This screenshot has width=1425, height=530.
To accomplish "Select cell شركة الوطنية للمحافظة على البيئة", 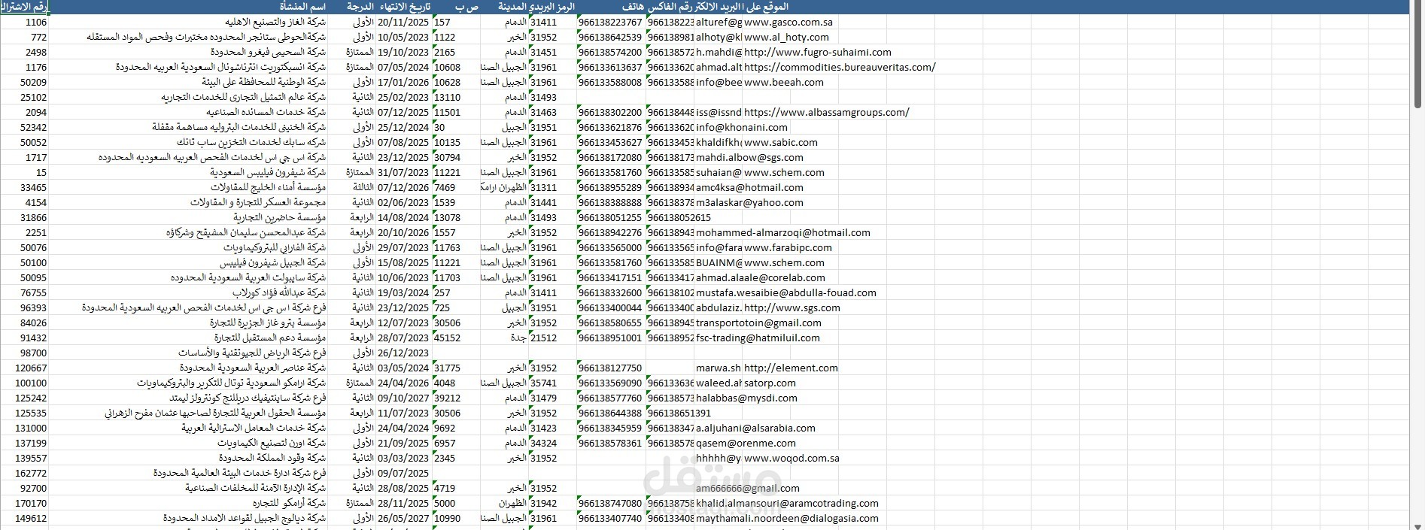I will pos(188,82).
